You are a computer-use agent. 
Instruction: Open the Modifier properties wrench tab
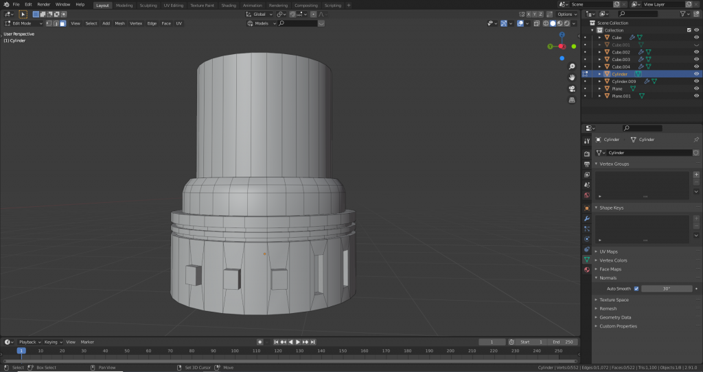coord(587,218)
